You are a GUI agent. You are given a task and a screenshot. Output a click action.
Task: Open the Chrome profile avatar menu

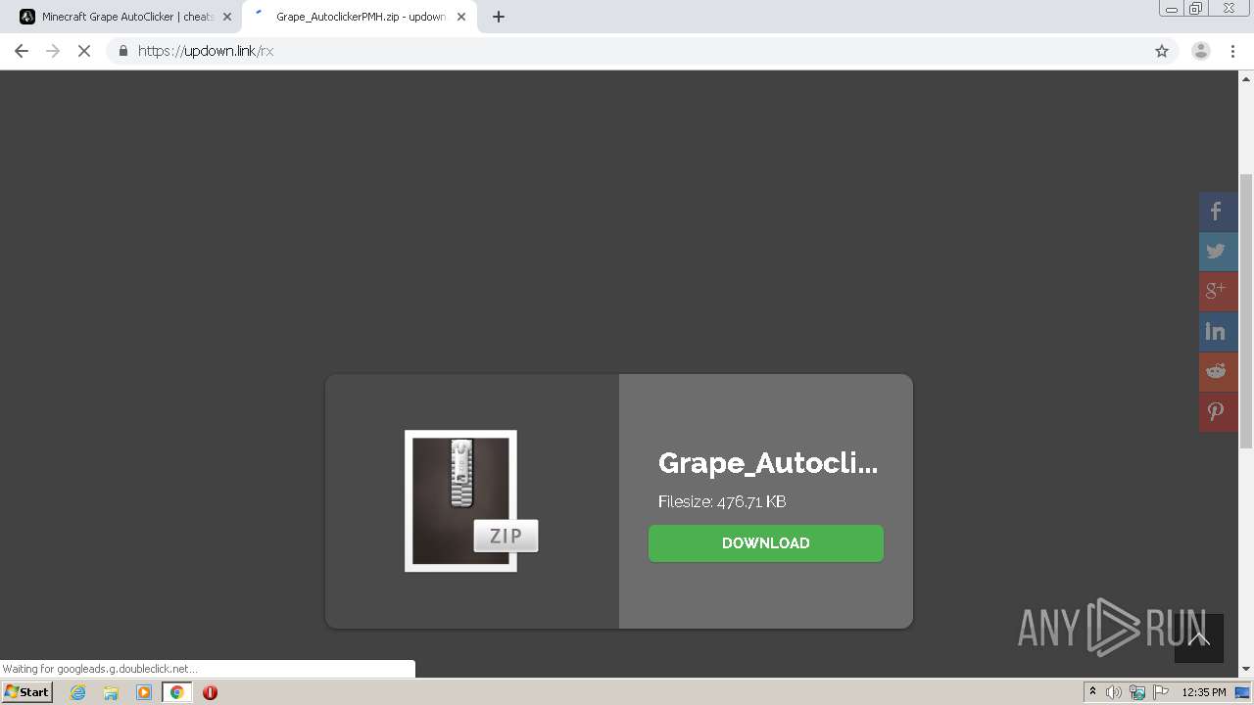(x=1201, y=51)
